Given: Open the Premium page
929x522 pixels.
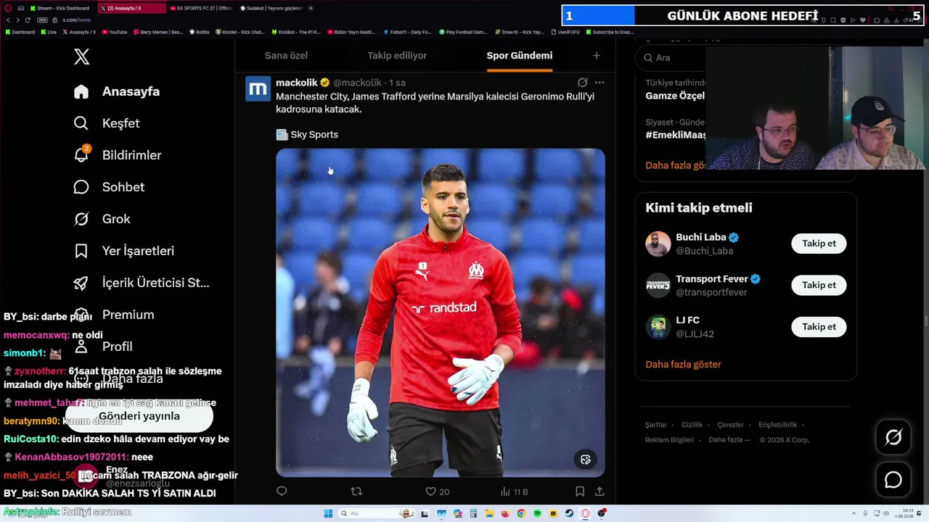Looking at the screenshot, I should pyautogui.click(x=113, y=315).
